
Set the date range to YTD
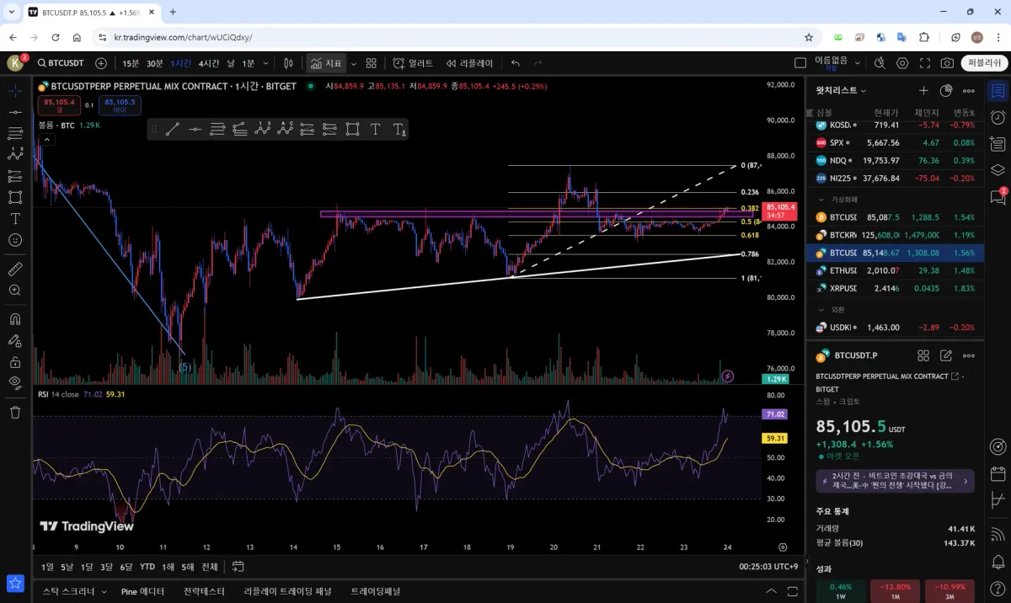point(147,567)
